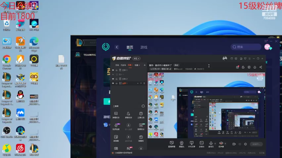Click the green power logo of the game platform window
The image size is (282, 158).
[106, 47]
